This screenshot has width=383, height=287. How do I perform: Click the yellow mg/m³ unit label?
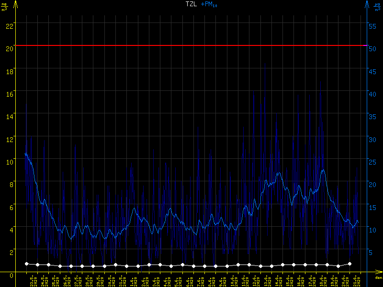point(5,7)
